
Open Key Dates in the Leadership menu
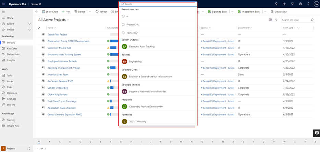click(x=12, y=49)
